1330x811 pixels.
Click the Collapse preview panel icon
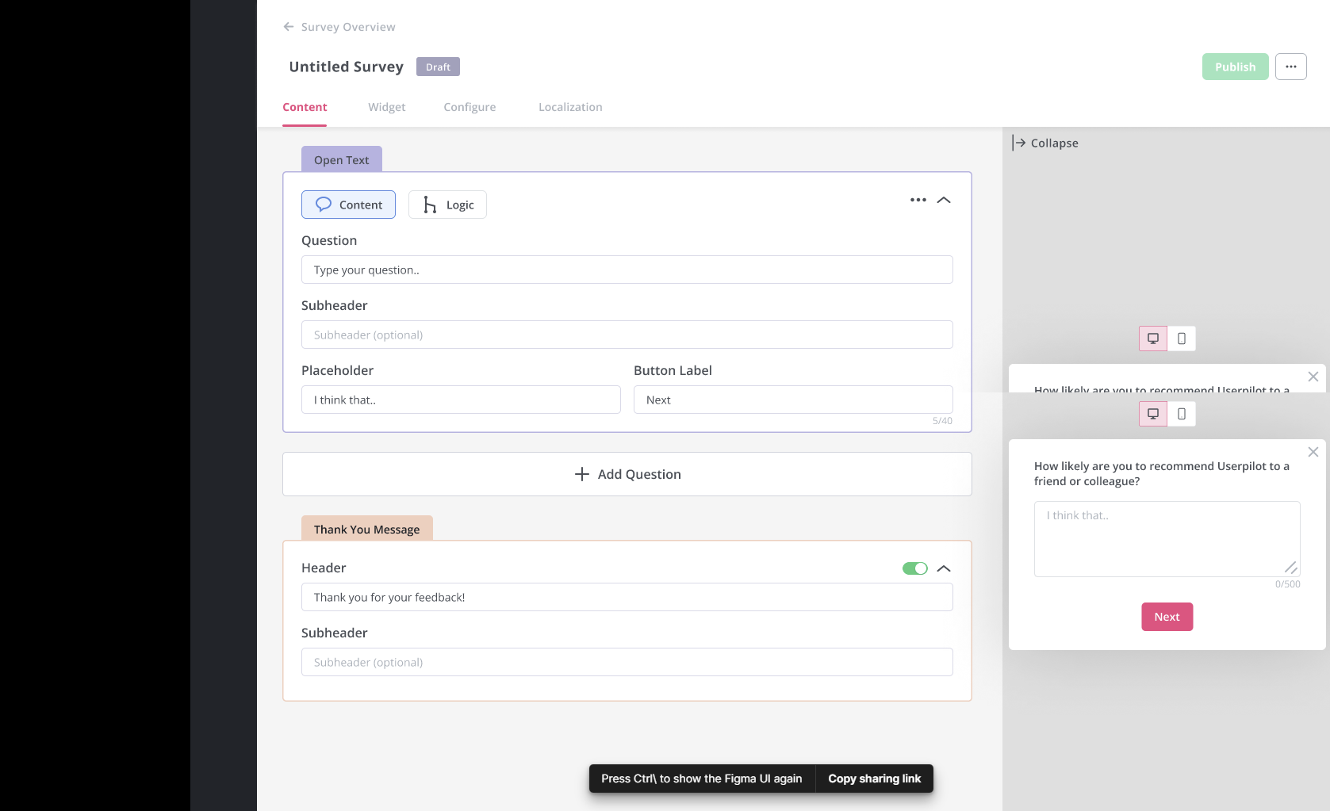click(1019, 143)
